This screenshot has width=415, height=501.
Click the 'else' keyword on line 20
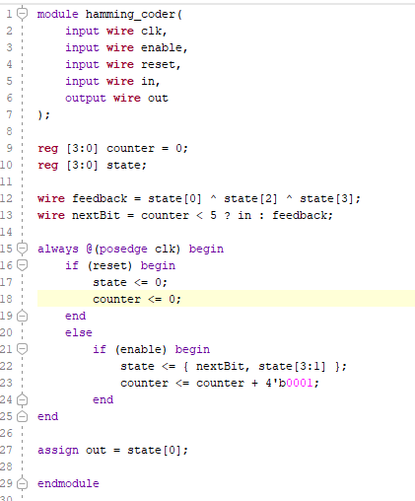79,332
